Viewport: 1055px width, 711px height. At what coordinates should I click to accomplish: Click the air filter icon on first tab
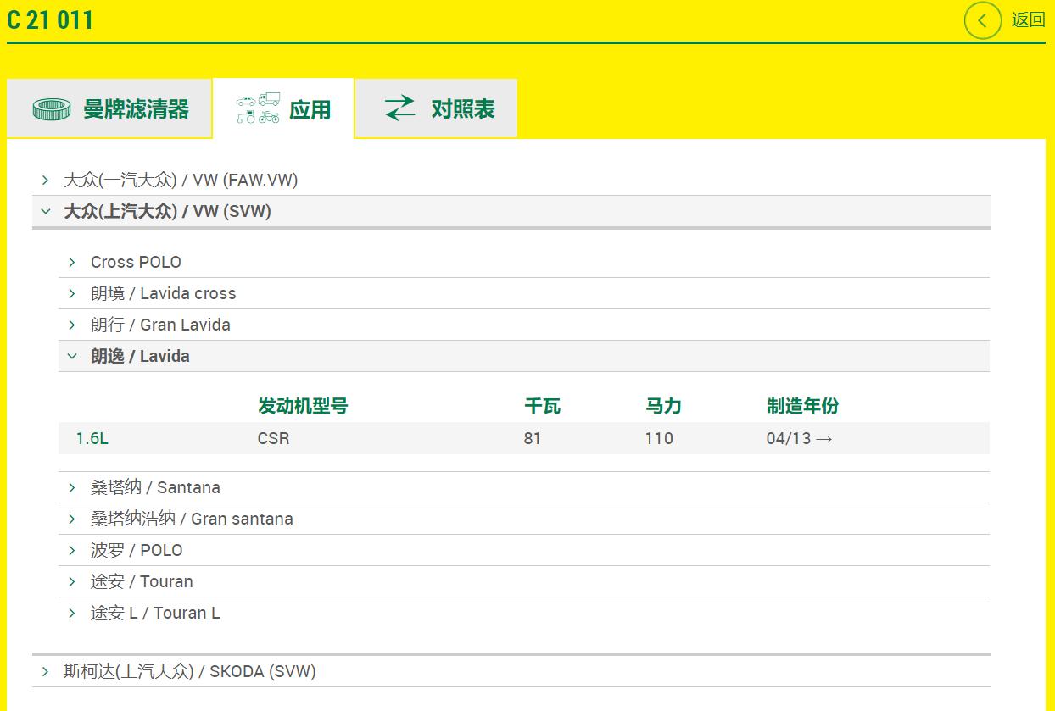pos(51,109)
